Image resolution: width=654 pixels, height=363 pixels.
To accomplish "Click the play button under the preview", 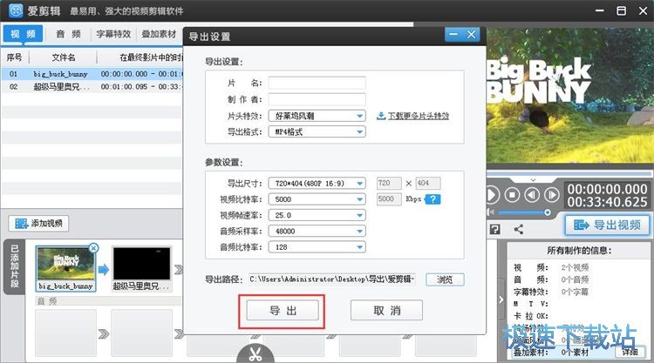I will 492,195.
